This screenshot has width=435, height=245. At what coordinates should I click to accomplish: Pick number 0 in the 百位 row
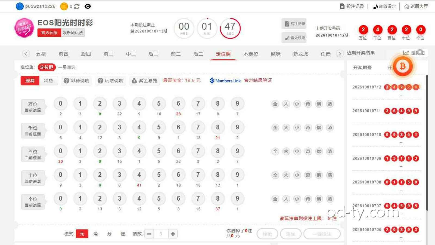point(60,151)
